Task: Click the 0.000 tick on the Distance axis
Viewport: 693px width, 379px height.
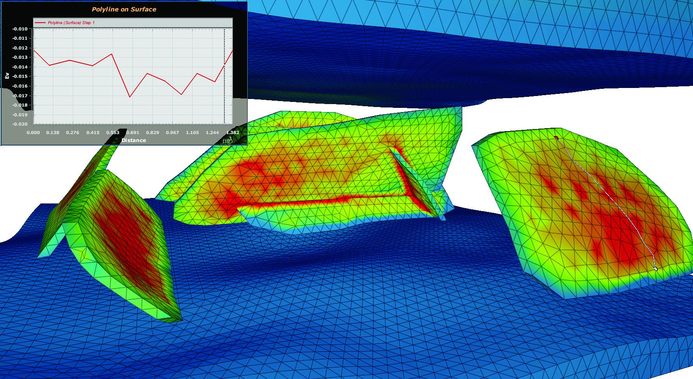Action: tap(33, 133)
